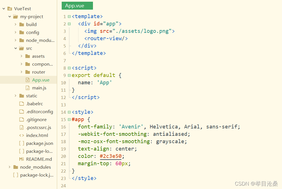Expand the assets folder chevron
Image resolution: width=282 pixels, height=189 pixels.
(21, 56)
